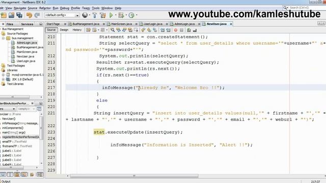Toggle Navigator two-column layout icon beside empty filter
Screen dimensions: 326x183
(39, 109)
